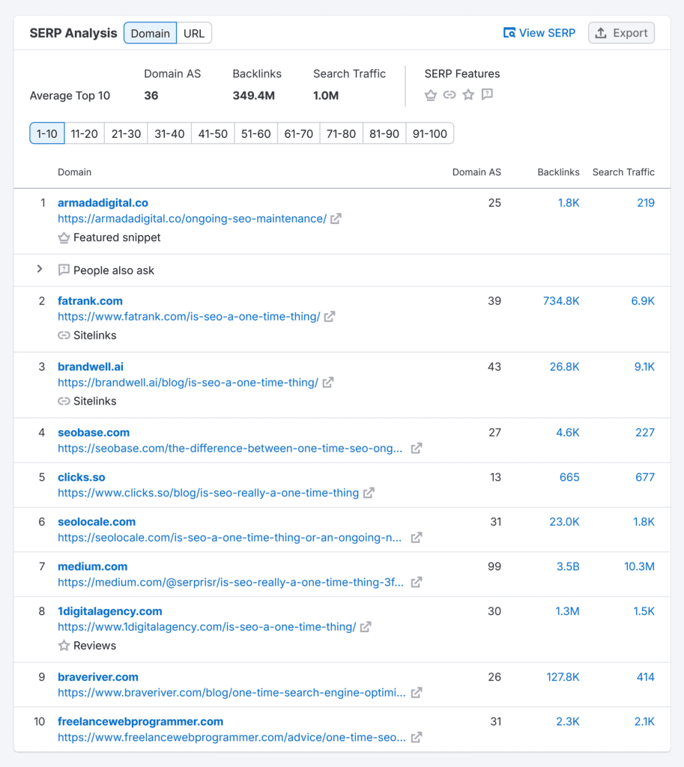This screenshot has width=684, height=767.
Task: Jump to results 91-100
Action: click(429, 134)
